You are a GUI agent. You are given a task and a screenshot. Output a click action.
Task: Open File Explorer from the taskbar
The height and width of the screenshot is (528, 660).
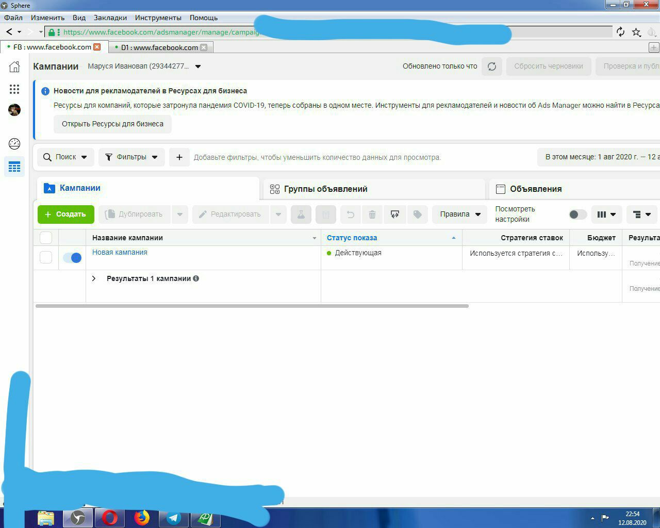[46, 518]
